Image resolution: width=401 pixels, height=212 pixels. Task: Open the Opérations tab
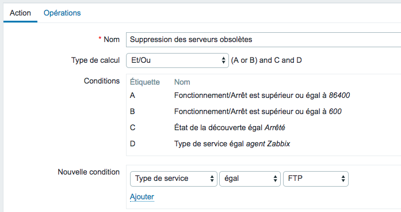62,13
